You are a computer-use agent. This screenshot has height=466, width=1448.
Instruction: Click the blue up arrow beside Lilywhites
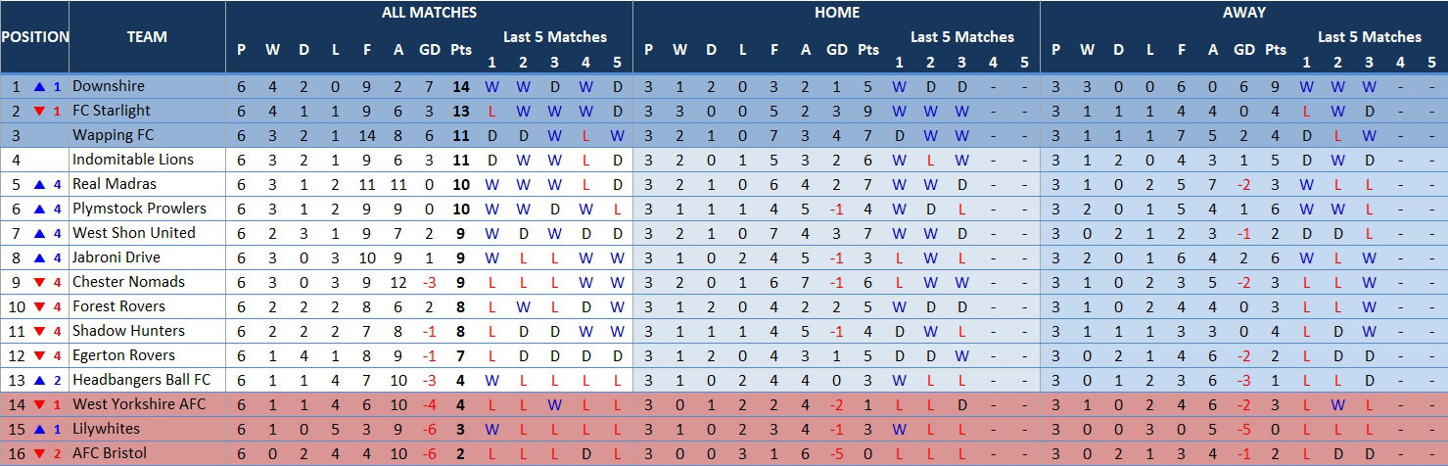(x=39, y=429)
